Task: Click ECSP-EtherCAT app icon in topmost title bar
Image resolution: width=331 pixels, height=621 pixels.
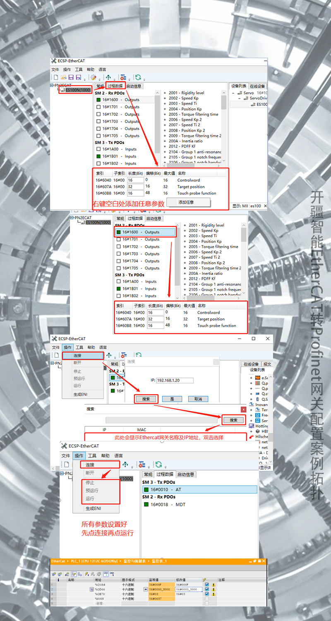Action: click(x=54, y=61)
